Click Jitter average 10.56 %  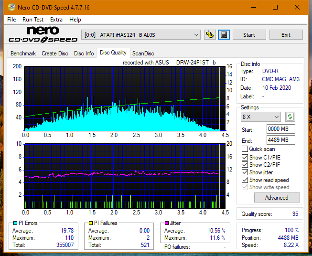pyautogui.click(x=216, y=231)
